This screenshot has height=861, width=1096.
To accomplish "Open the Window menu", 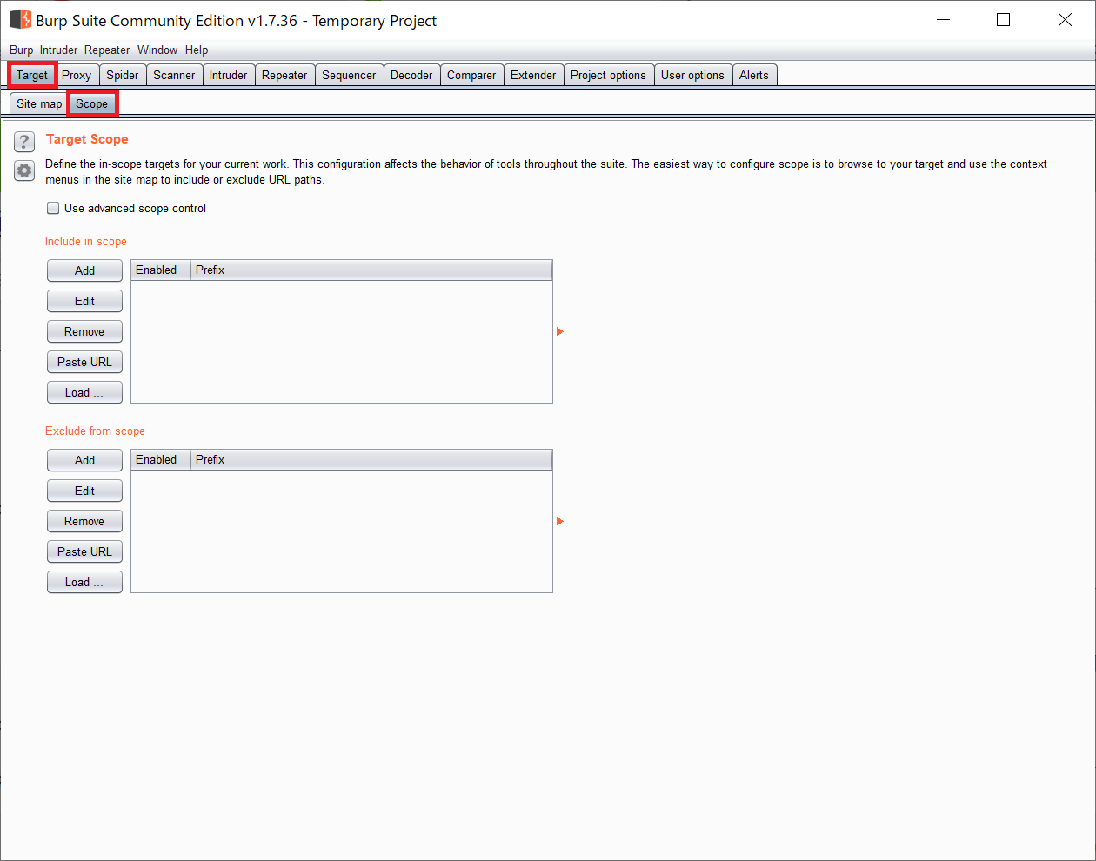I will pyautogui.click(x=157, y=50).
